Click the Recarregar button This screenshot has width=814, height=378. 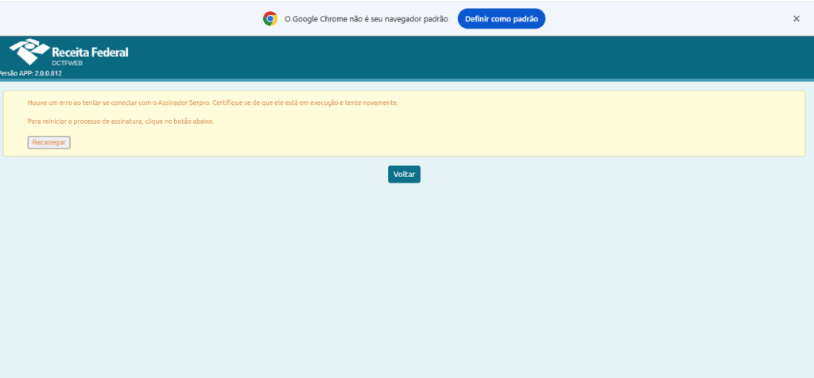tap(48, 143)
